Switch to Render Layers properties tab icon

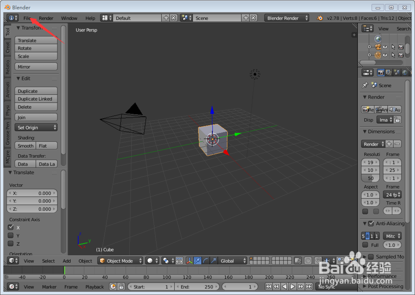coord(388,73)
